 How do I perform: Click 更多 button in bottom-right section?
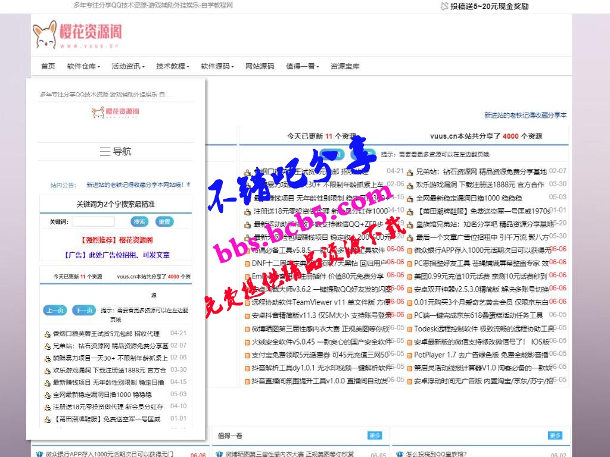555,435
